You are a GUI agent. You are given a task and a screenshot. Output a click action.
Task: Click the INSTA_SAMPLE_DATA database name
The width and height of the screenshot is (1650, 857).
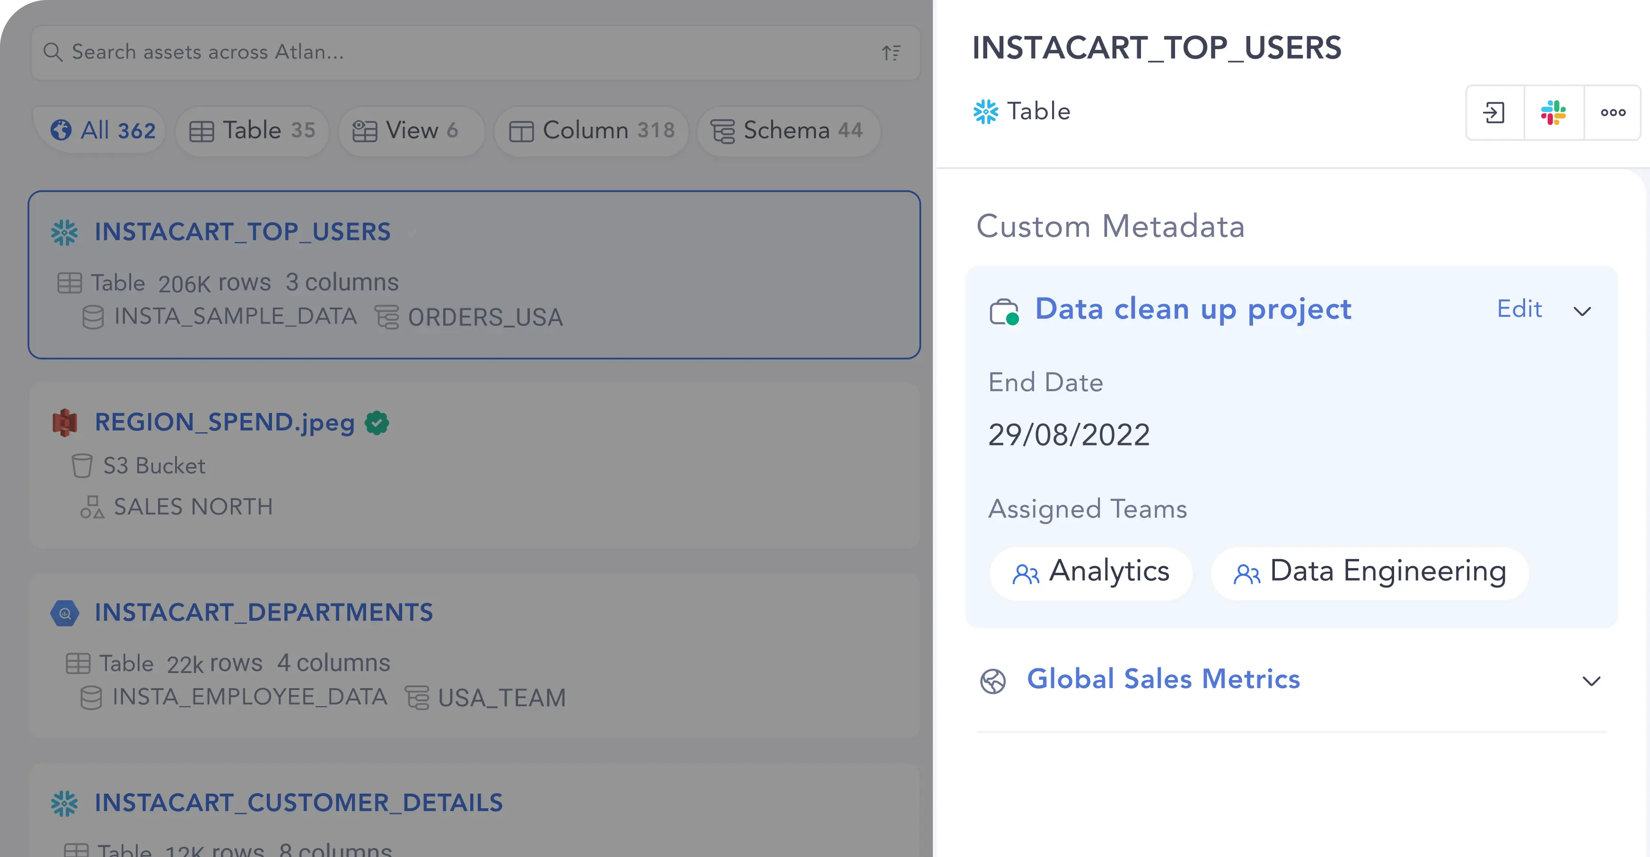(235, 316)
